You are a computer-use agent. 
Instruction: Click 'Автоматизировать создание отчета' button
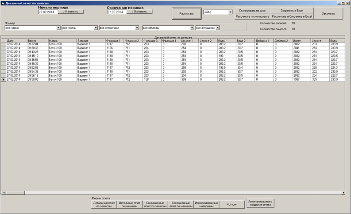pos(261,203)
